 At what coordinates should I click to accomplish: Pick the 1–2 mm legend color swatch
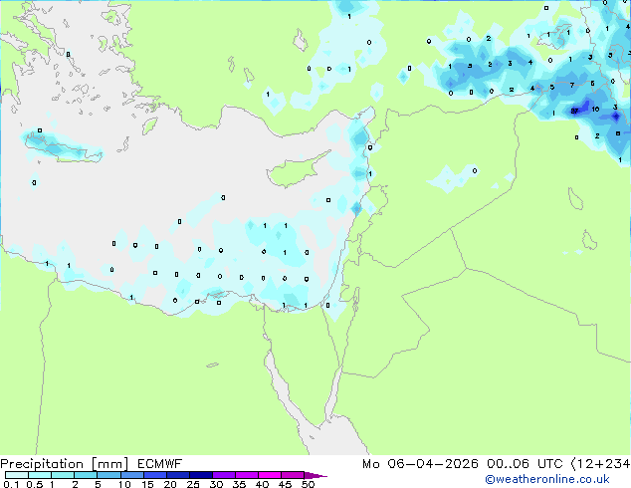[x=63, y=475]
